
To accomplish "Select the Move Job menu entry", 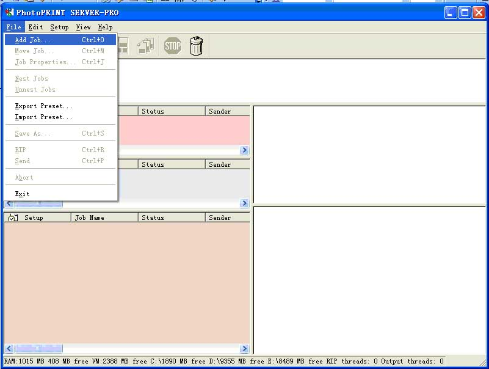I will pyautogui.click(x=60, y=51).
